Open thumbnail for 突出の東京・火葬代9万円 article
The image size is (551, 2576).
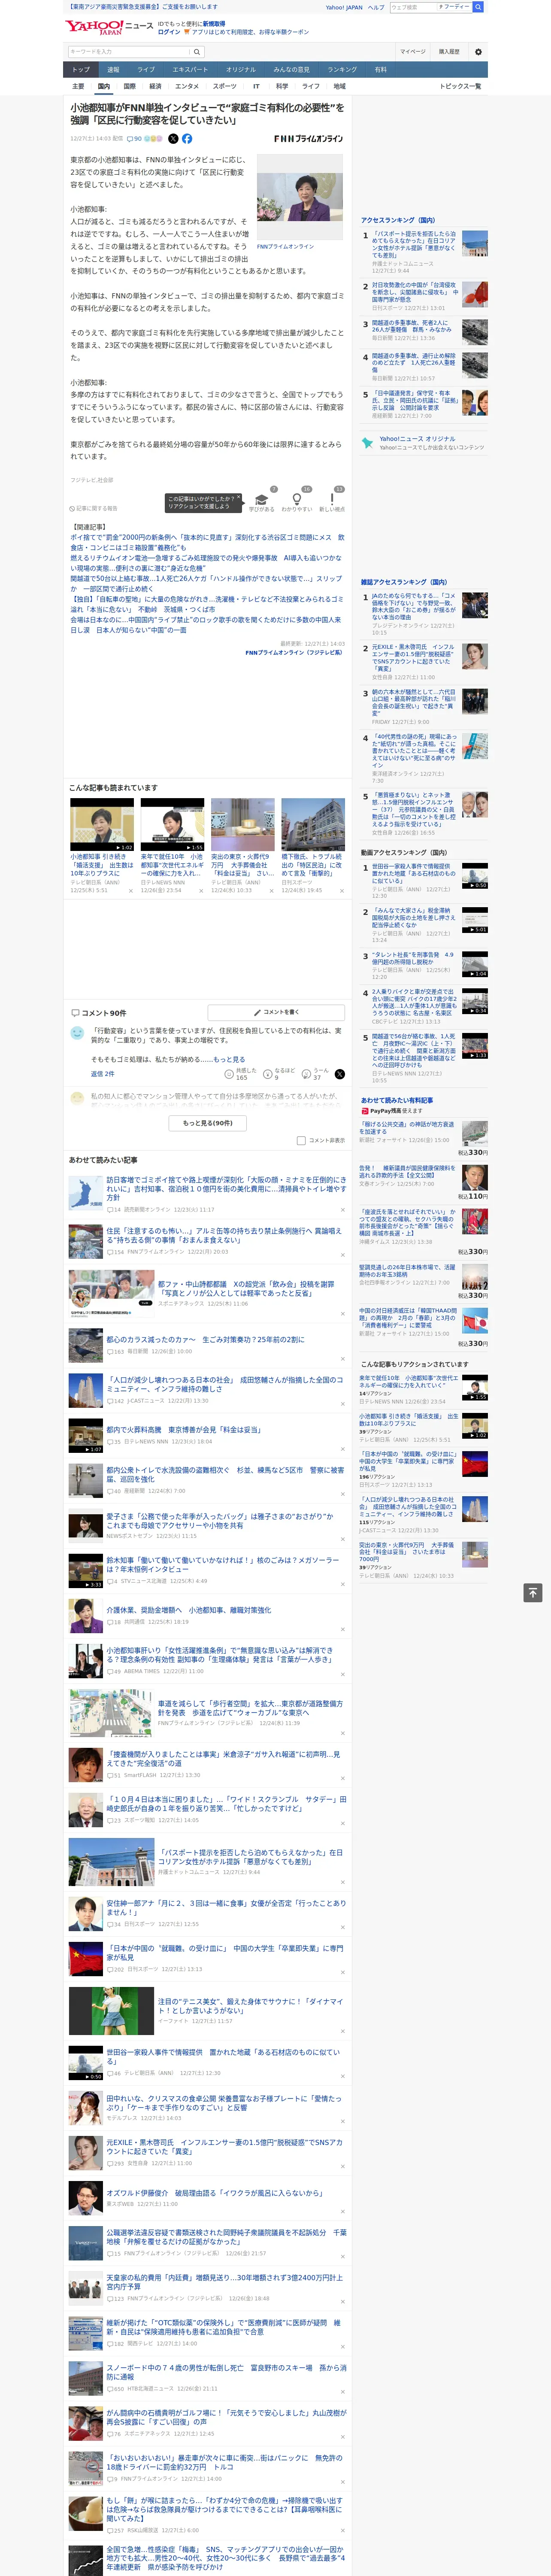click(x=243, y=826)
